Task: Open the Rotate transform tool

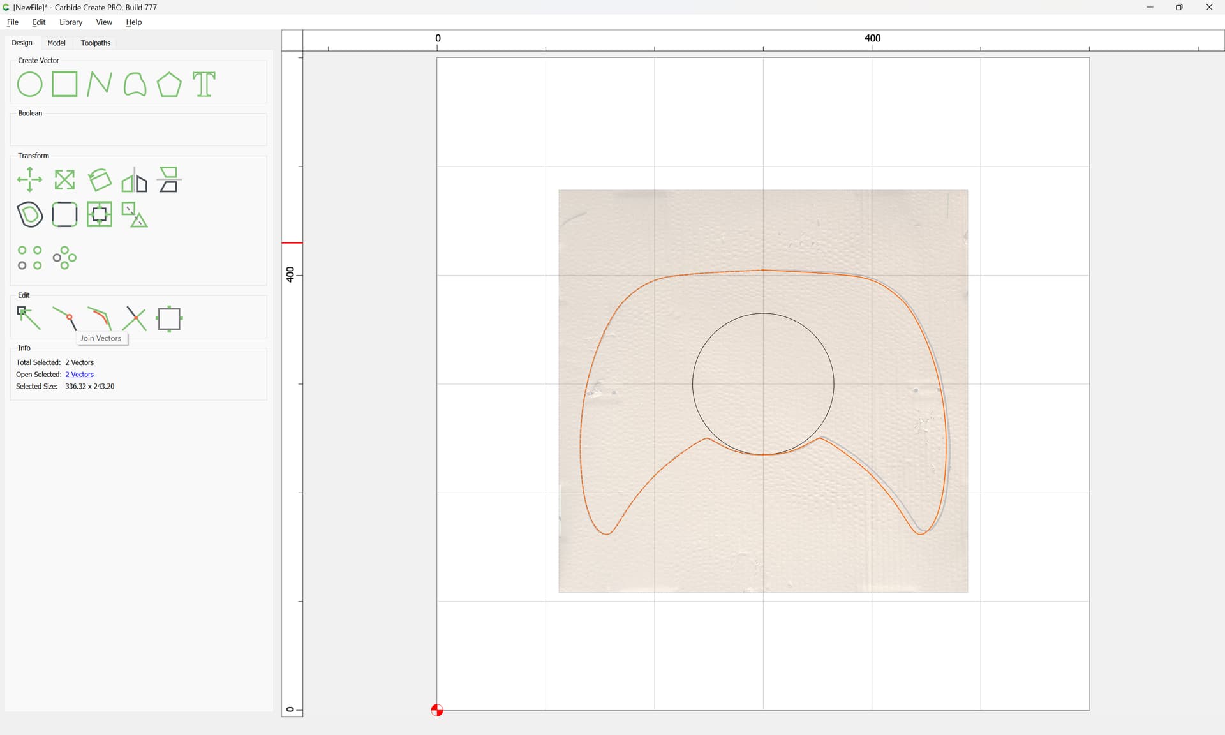Action: [100, 180]
